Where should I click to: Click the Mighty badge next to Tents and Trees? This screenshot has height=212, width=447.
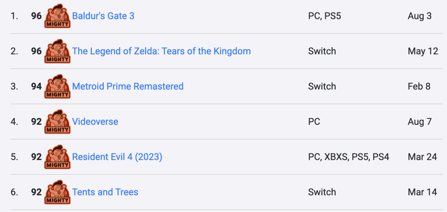tap(57, 192)
